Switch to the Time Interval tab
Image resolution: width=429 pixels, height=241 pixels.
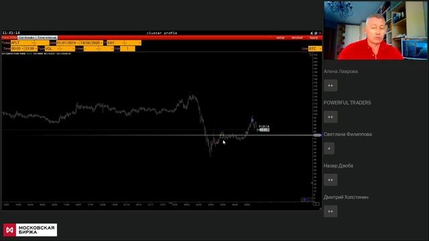[47, 37]
